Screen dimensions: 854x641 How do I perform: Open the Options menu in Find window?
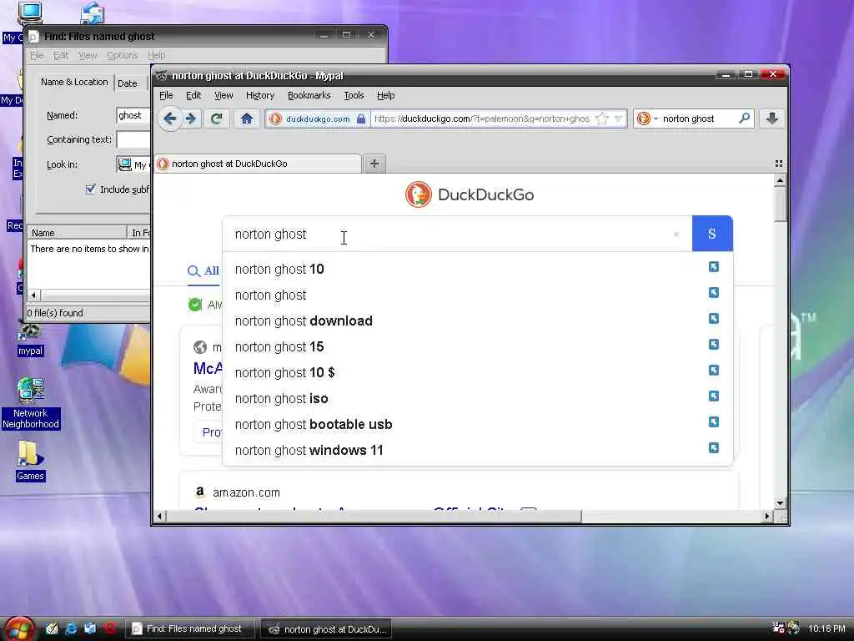click(x=122, y=56)
